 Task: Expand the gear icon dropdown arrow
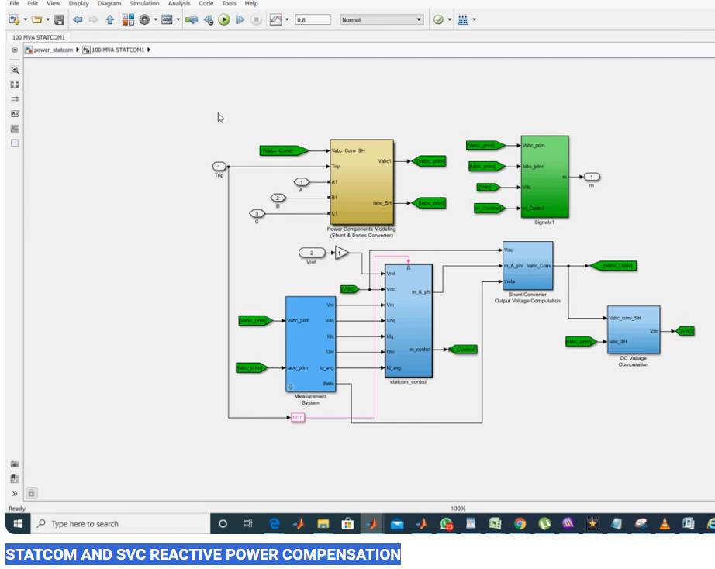tap(156, 19)
